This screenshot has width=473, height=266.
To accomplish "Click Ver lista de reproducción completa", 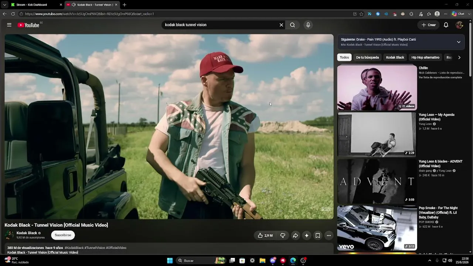I will 440,78.
